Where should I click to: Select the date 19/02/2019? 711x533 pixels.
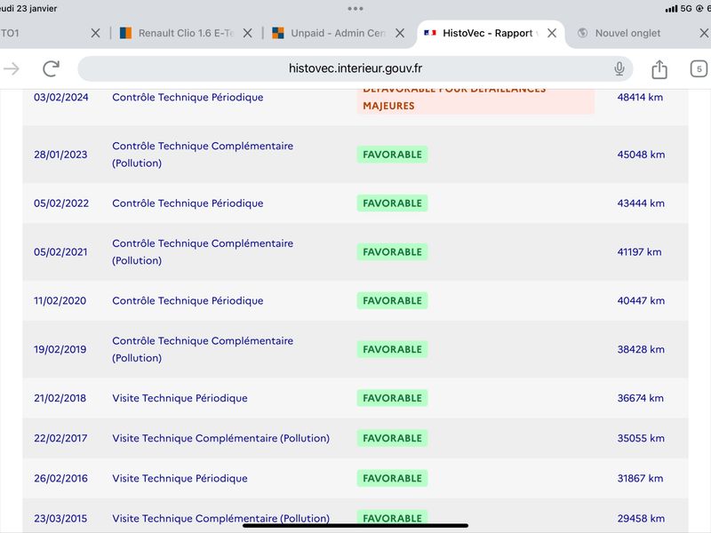point(60,349)
